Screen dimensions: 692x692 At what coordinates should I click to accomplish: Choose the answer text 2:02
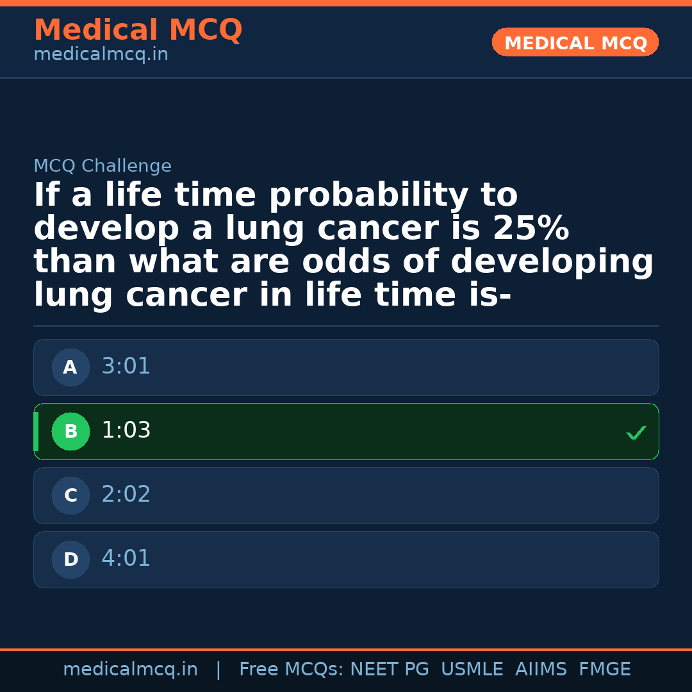(126, 495)
